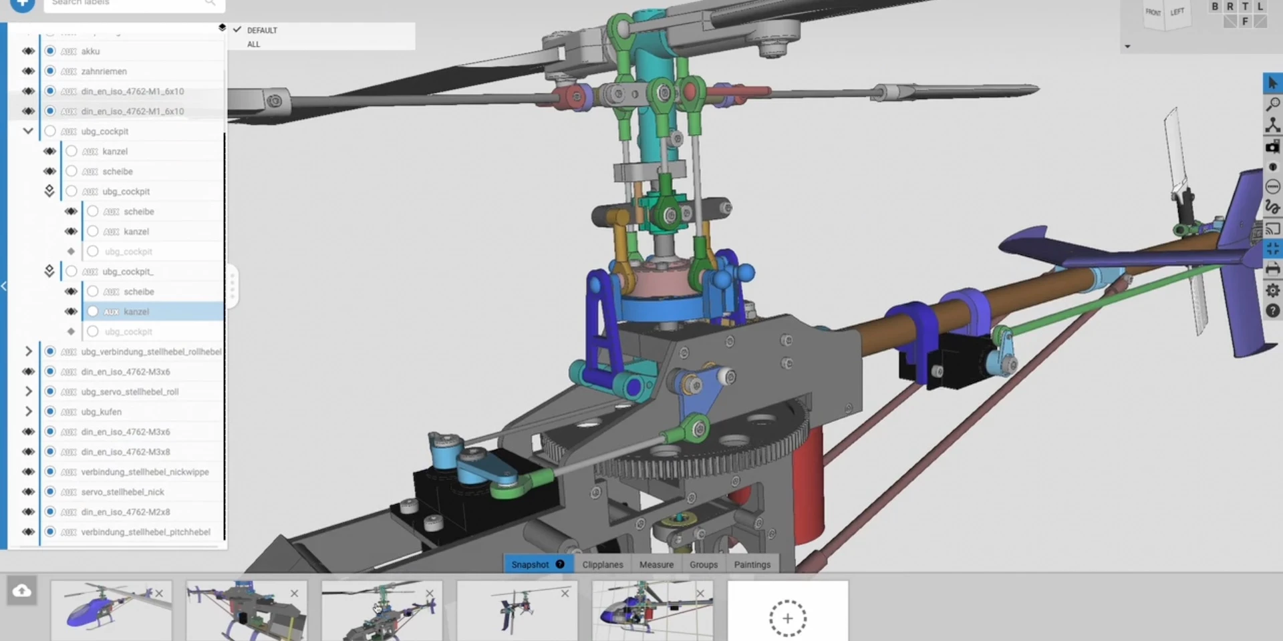Select radio button for ubg_kufen
This screenshot has width=1283, height=641.
pyautogui.click(x=50, y=412)
